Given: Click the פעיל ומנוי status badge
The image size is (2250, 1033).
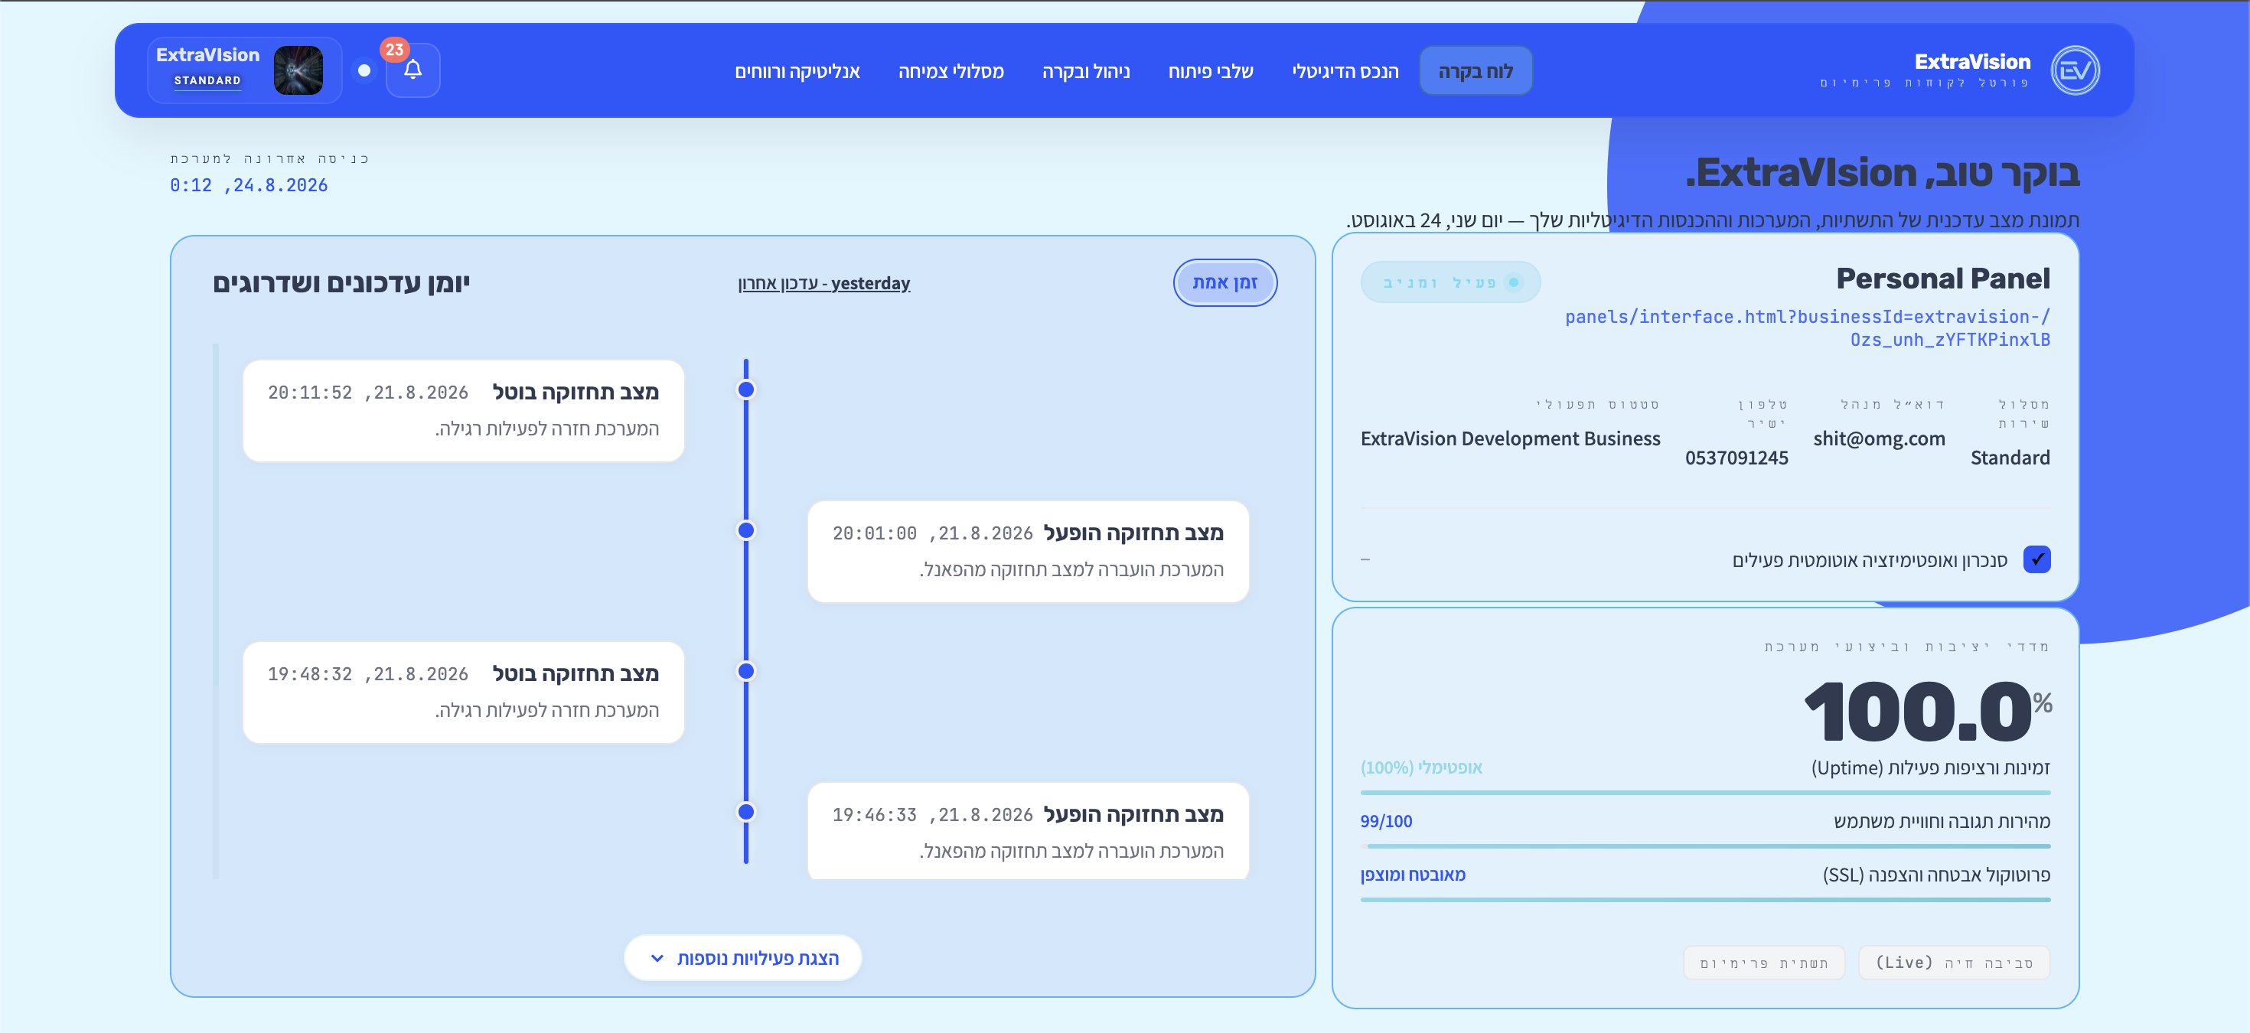Looking at the screenshot, I should [x=1450, y=282].
